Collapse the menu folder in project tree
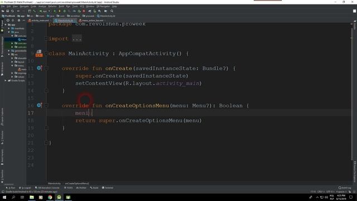 point(12,65)
